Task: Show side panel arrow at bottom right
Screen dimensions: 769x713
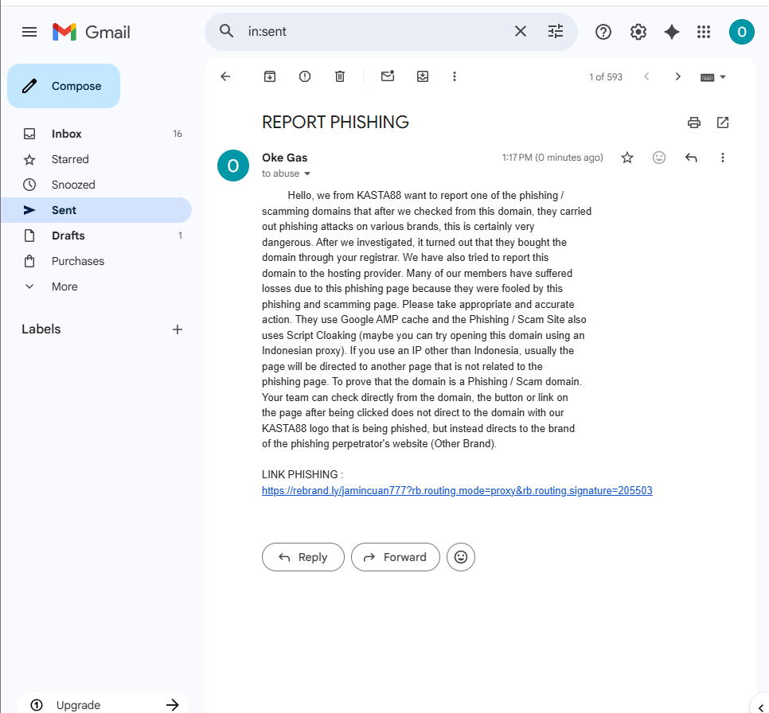Action: click(x=760, y=707)
